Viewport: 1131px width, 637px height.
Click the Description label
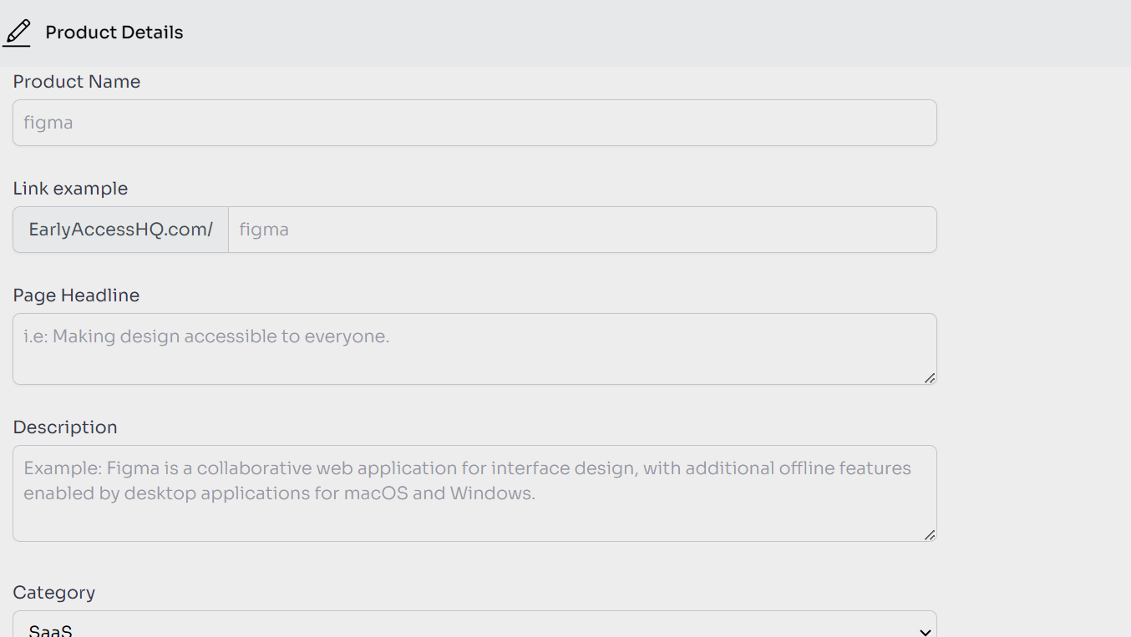point(65,427)
